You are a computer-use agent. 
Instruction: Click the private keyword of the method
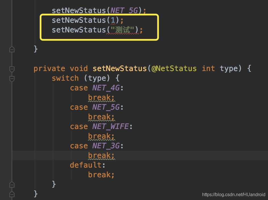(49, 68)
